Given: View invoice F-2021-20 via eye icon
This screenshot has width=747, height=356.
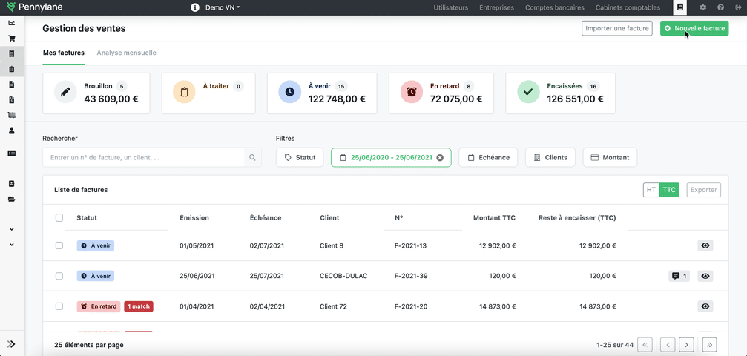Looking at the screenshot, I should (x=705, y=306).
